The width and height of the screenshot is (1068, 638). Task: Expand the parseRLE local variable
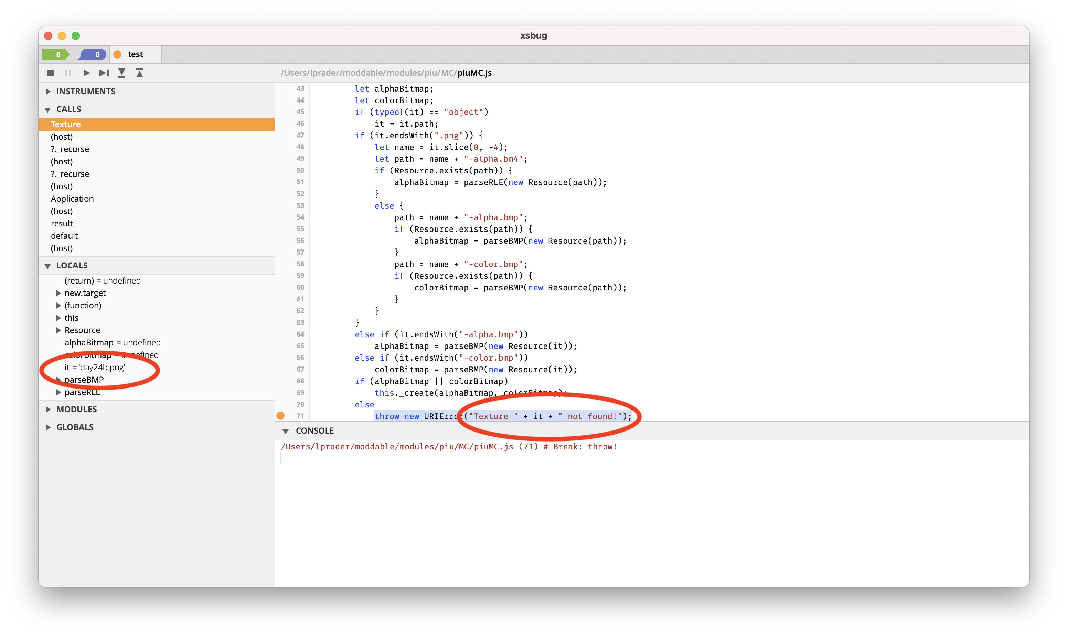[59, 392]
